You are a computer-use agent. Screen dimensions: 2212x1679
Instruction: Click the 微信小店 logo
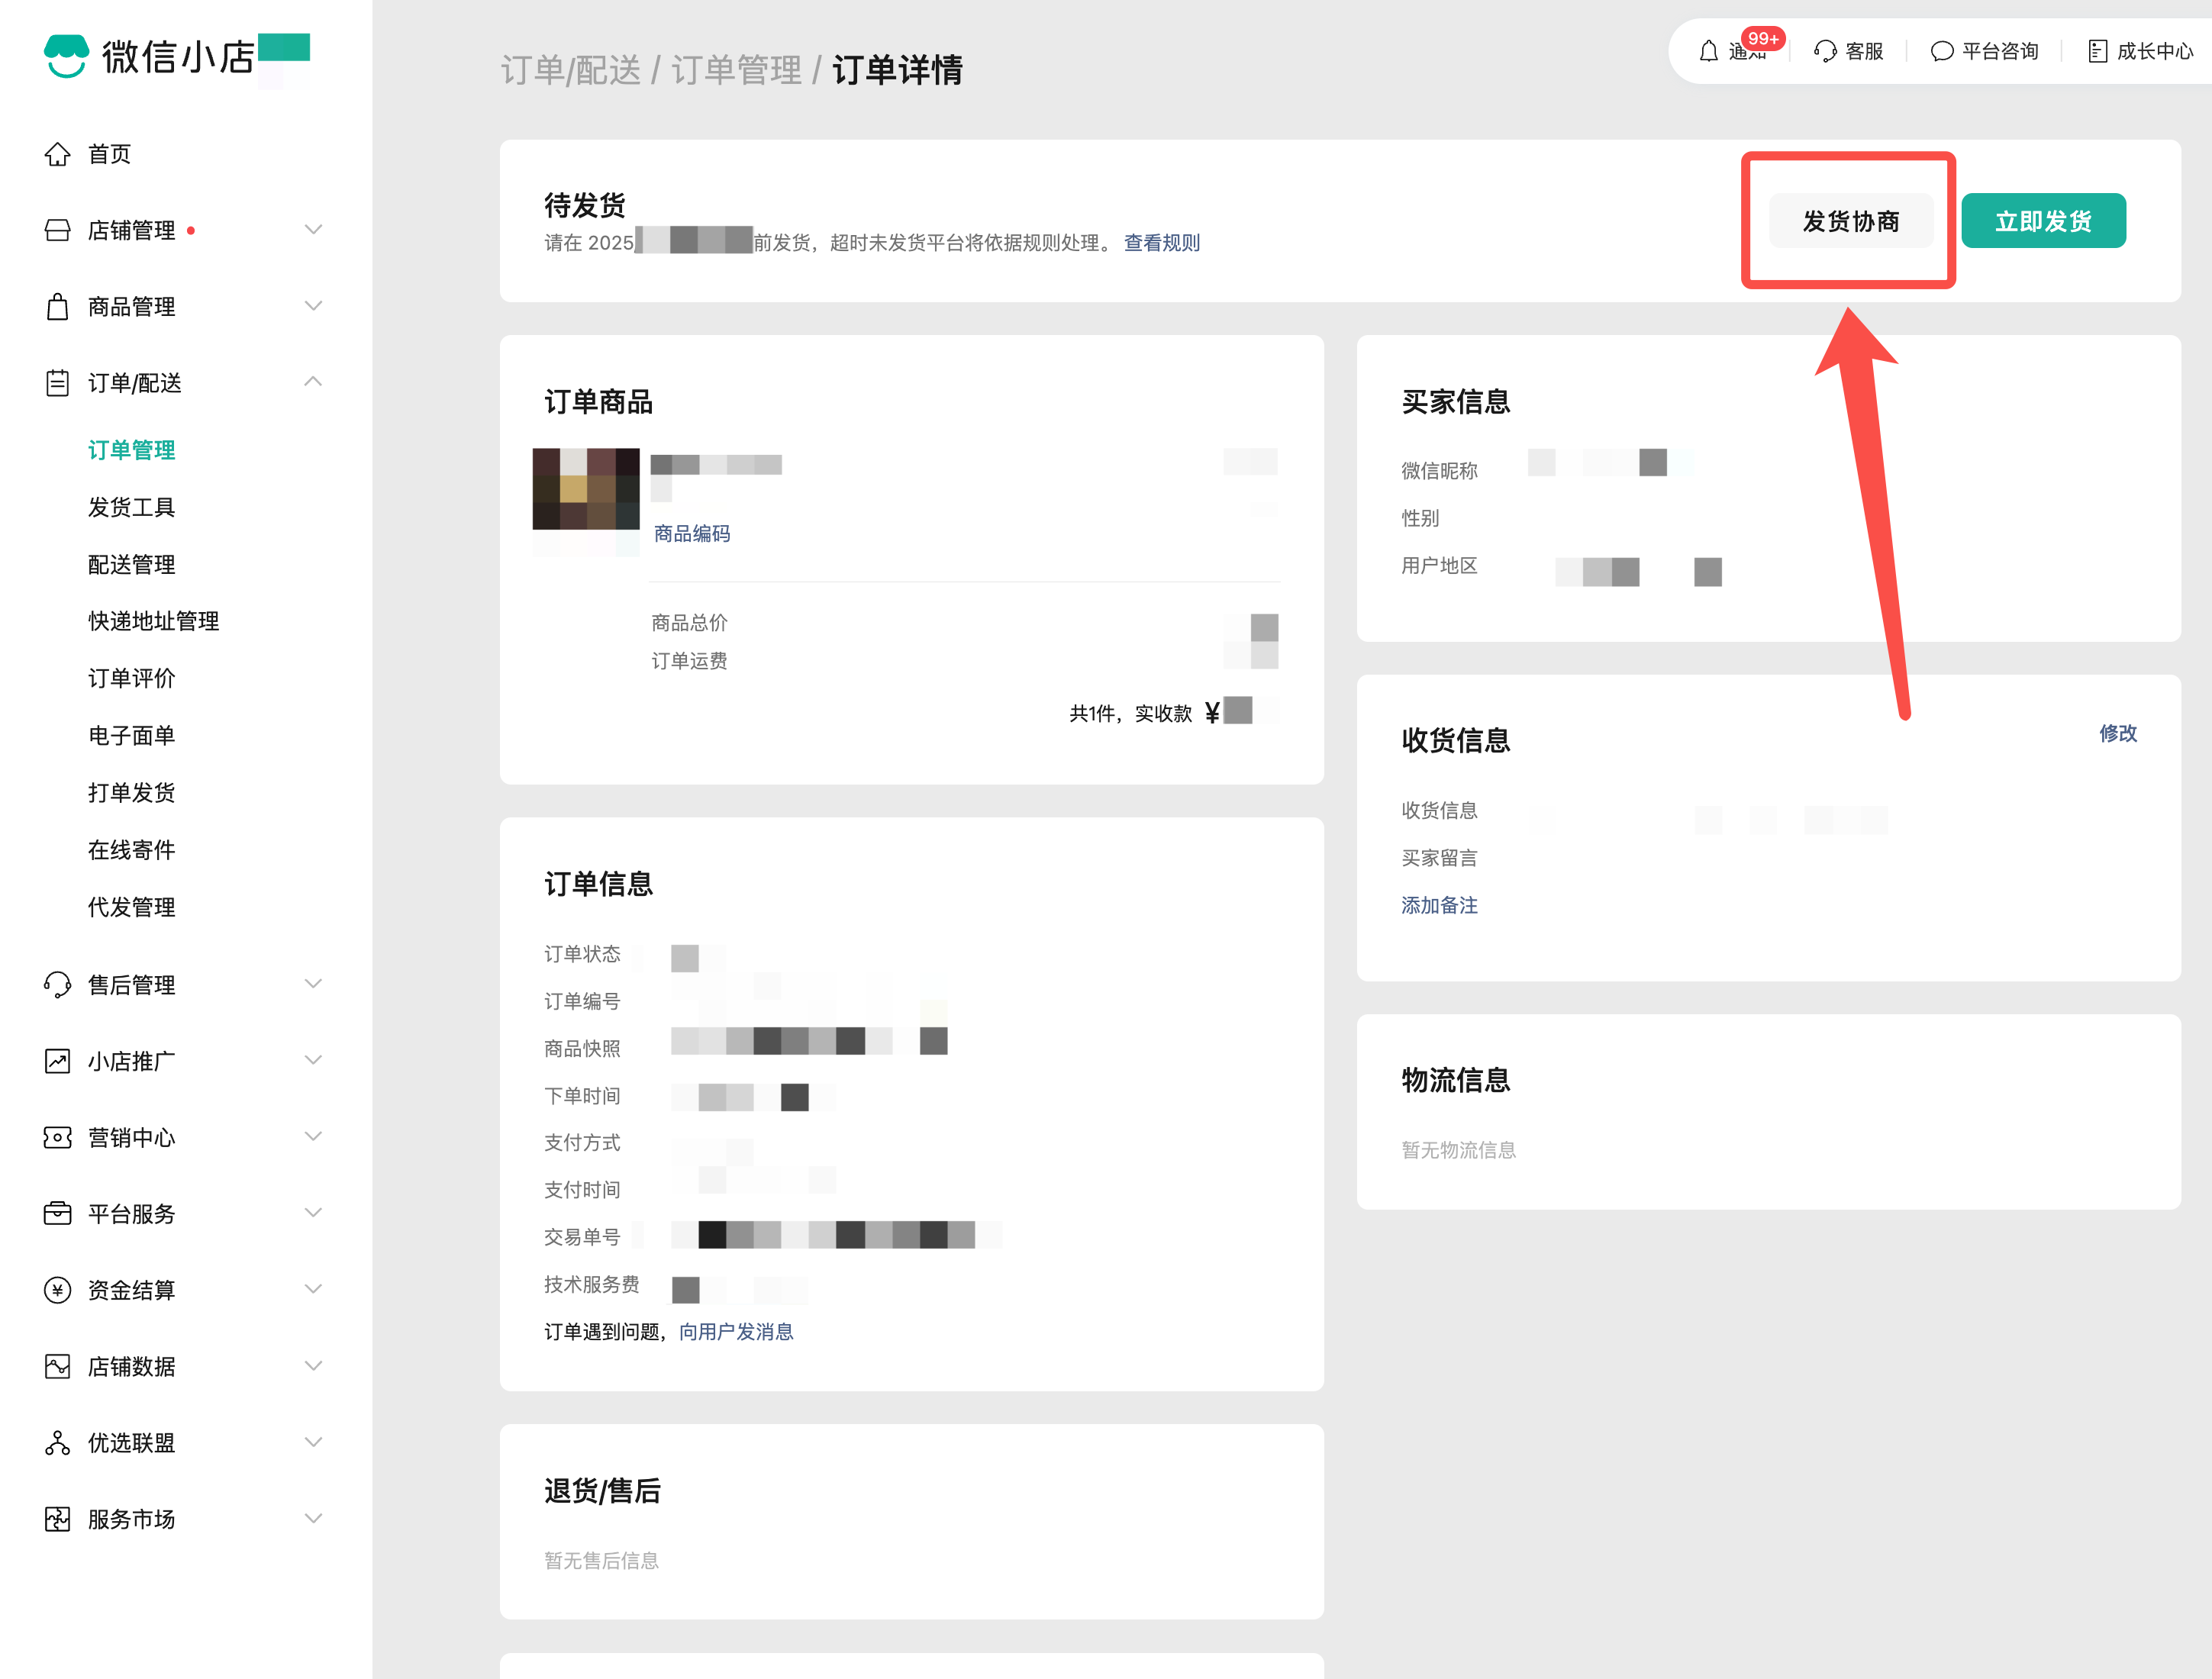tap(67, 56)
